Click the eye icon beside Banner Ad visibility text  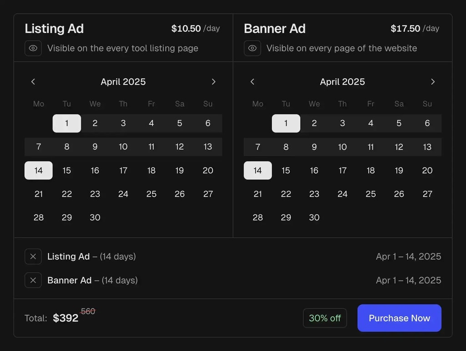coord(252,48)
